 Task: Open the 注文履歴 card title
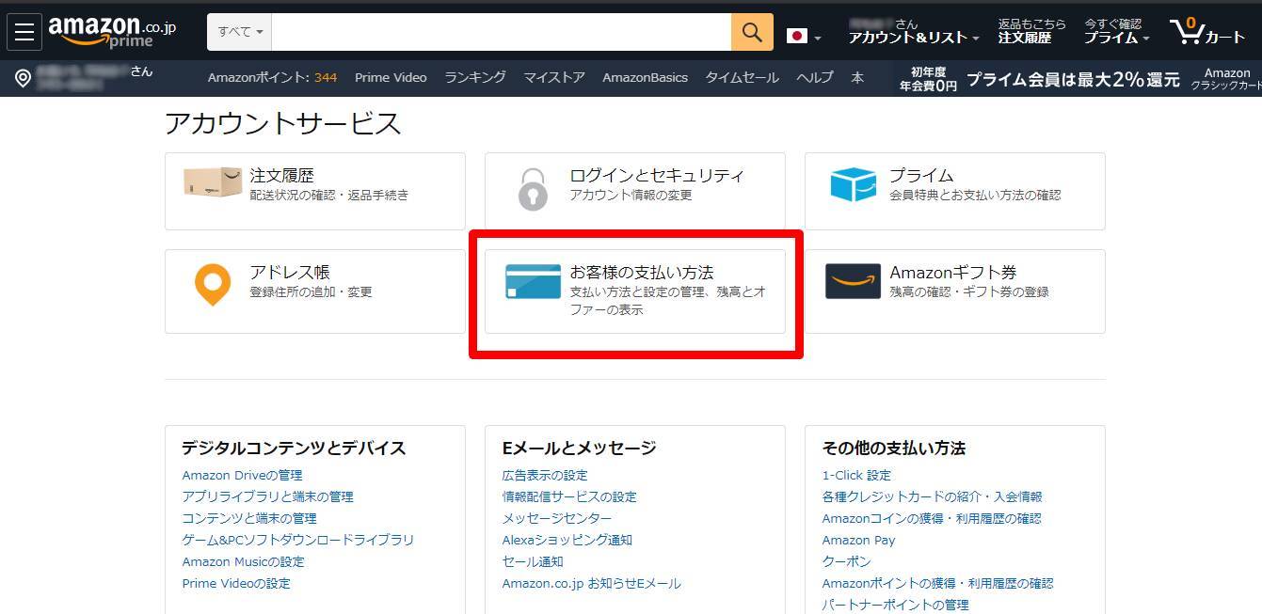(x=281, y=176)
